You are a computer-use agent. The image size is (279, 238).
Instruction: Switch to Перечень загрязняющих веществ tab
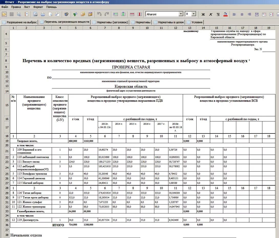click(65, 22)
